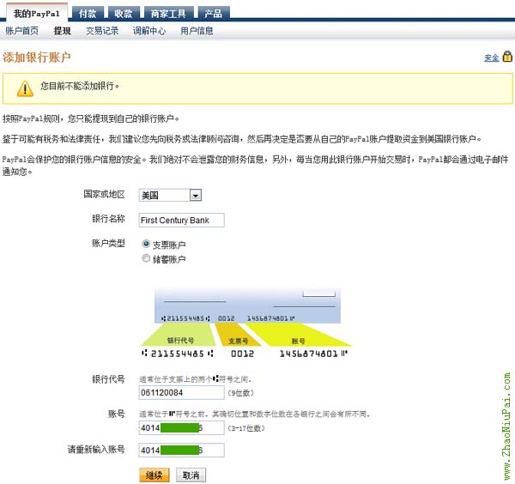The width and height of the screenshot is (515, 484).
Task: Click the sample check illustration
Action: click(x=246, y=323)
